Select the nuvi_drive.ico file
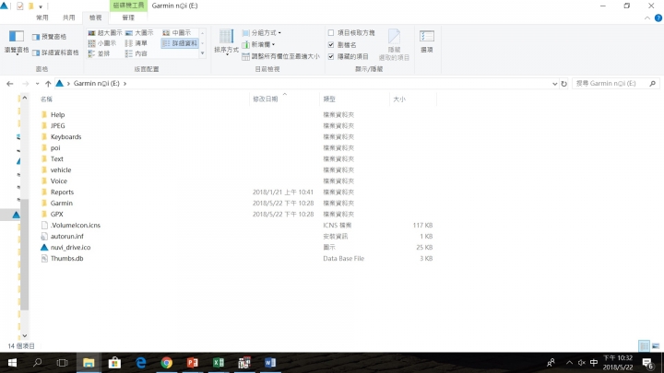 pyautogui.click(x=70, y=248)
